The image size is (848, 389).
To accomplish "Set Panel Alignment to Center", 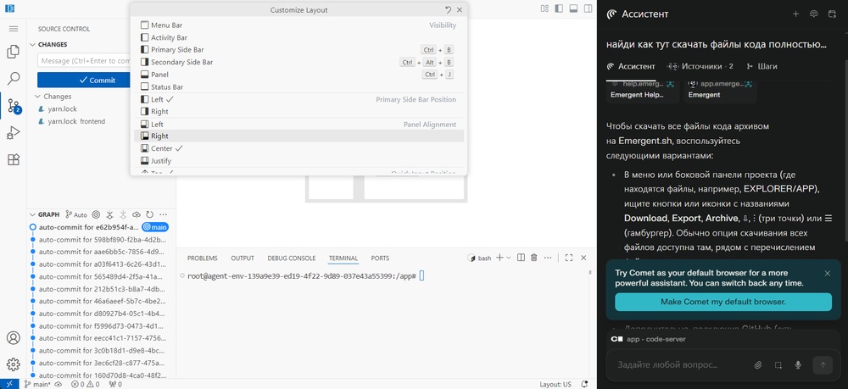I will click(x=298, y=148).
